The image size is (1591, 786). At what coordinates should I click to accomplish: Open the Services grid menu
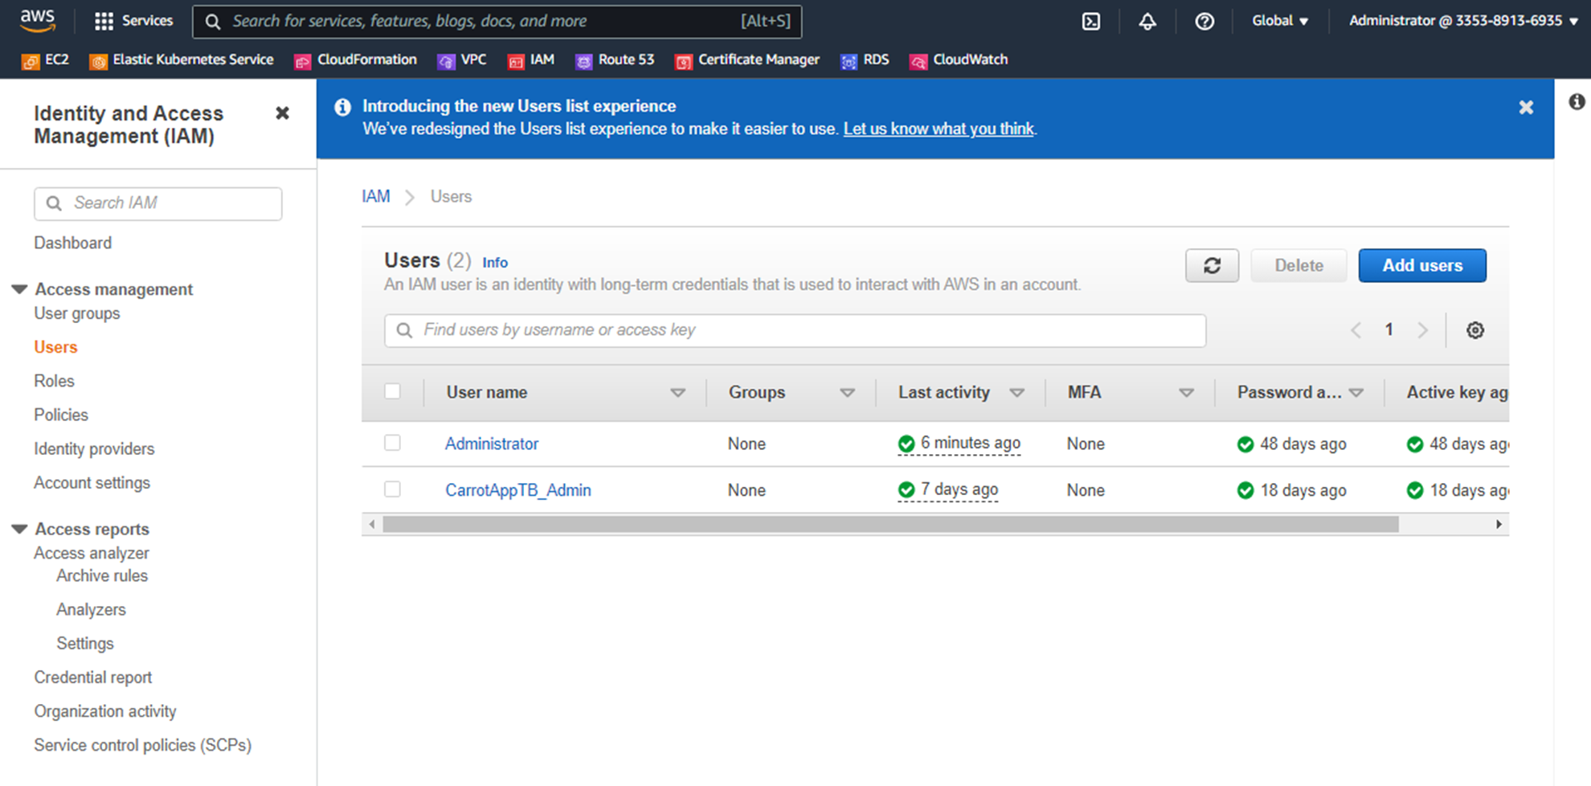[x=133, y=21]
